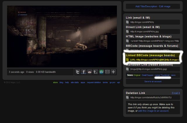Choose Small Square size link
Image resolution: width=187 pixels, height=123 pixels.
(x=148, y=75)
